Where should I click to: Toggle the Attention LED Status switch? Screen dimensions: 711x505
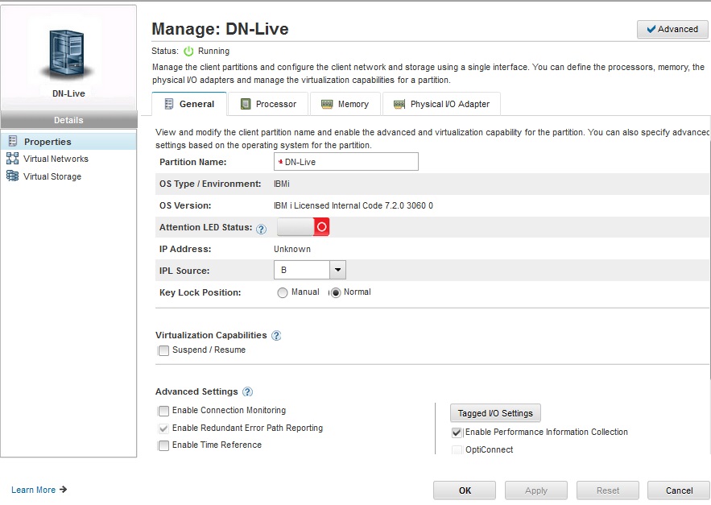pos(303,227)
